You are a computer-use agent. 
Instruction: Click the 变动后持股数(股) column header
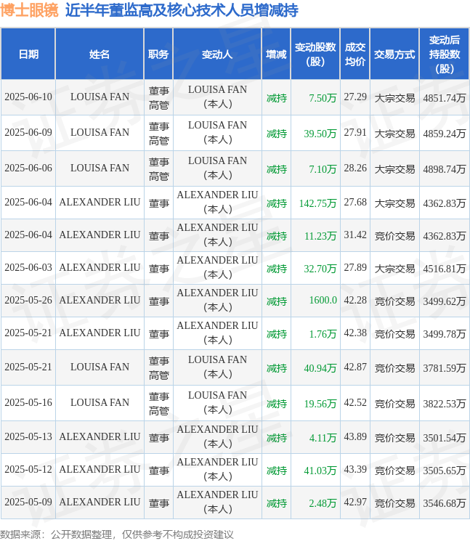coord(444,54)
